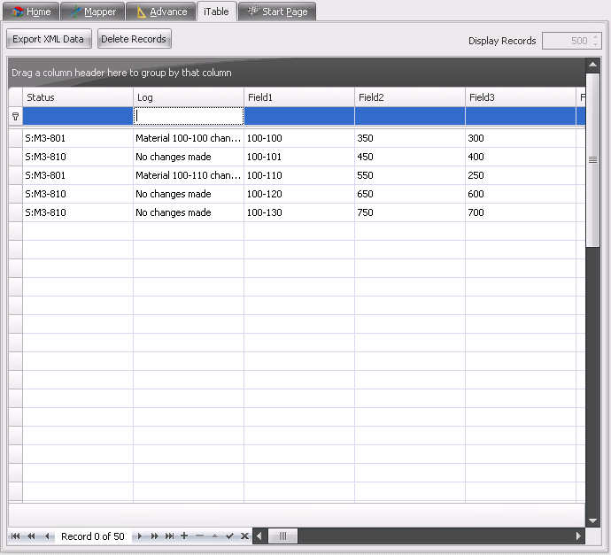Select Status cell in the 100-101 row

click(x=78, y=157)
